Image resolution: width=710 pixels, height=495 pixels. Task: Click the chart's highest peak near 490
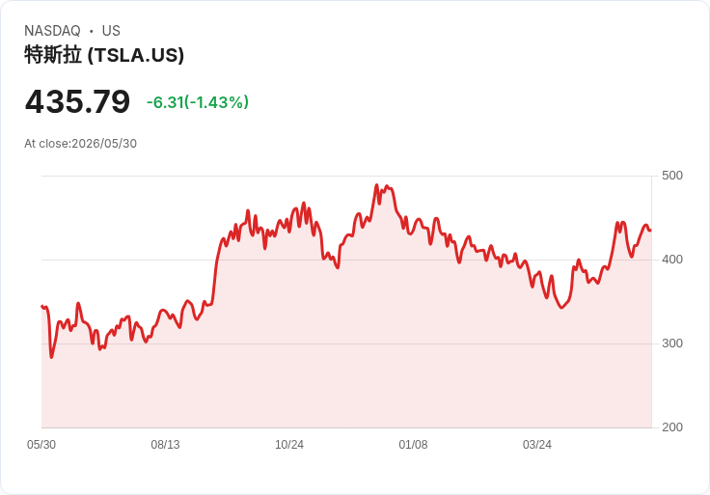(x=376, y=184)
